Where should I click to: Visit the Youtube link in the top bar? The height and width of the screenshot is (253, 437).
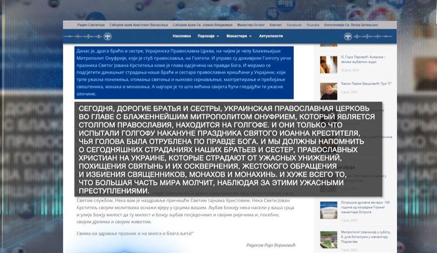(x=313, y=25)
